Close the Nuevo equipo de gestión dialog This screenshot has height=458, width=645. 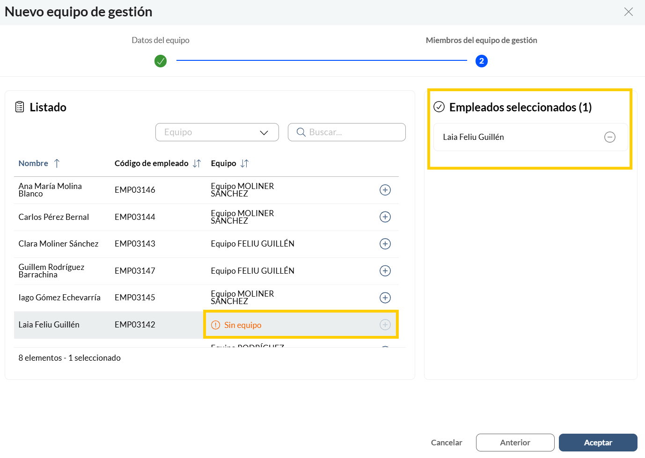tap(629, 12)
